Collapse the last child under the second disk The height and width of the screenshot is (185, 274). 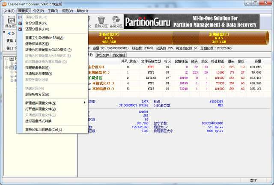click(12, 81)
